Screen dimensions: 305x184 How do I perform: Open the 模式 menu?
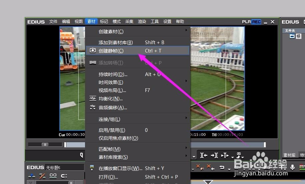coord(117,22)
